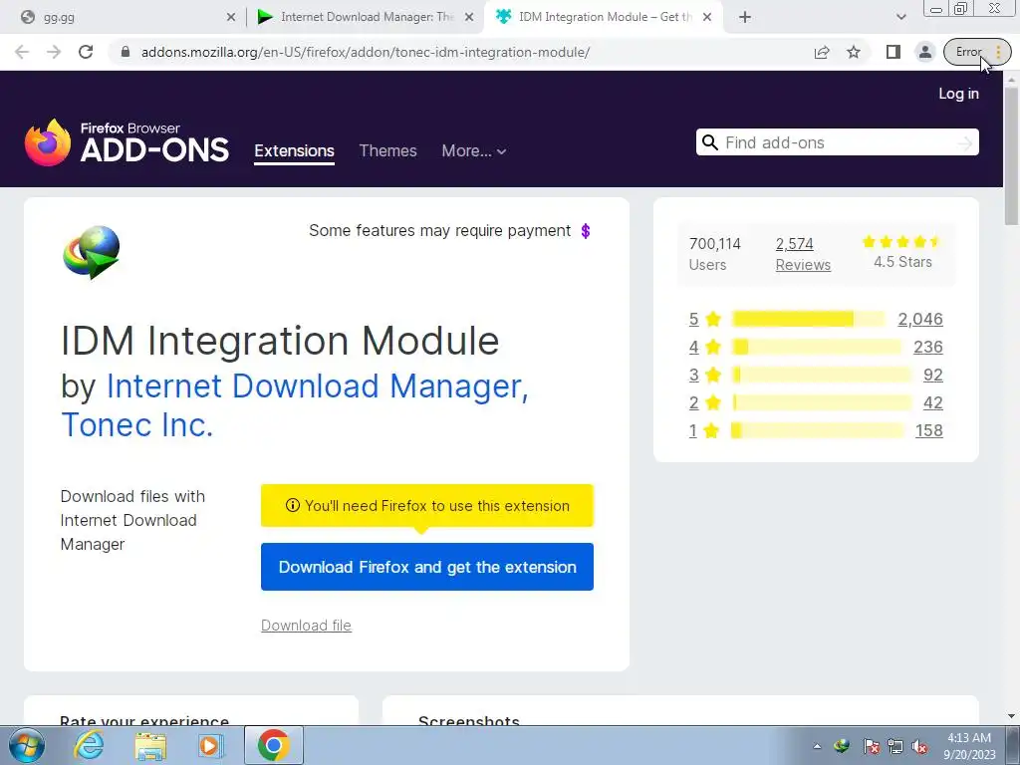Screen dimensions: 1020x765
Task: Click the 158 one-star count
Action: 929,430
